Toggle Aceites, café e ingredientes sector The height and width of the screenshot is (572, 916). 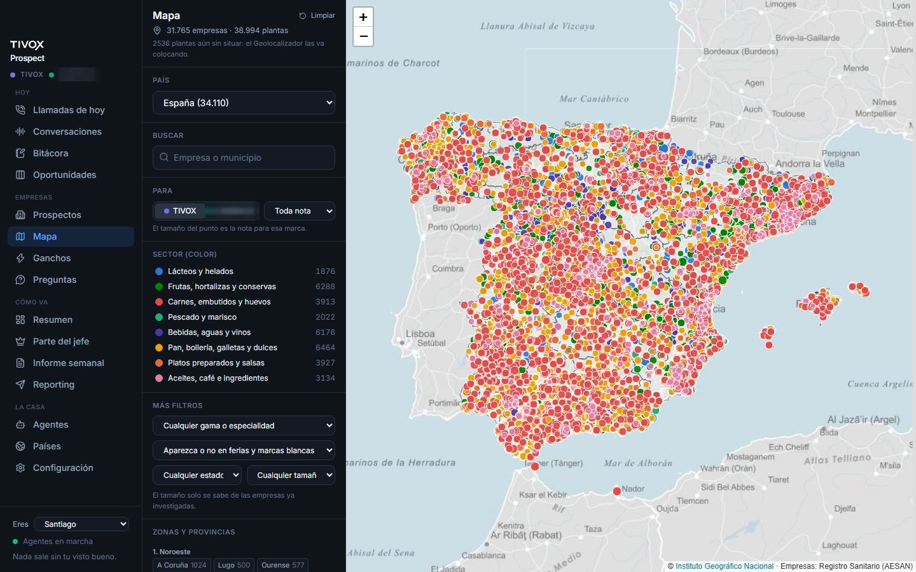[244, 378]
